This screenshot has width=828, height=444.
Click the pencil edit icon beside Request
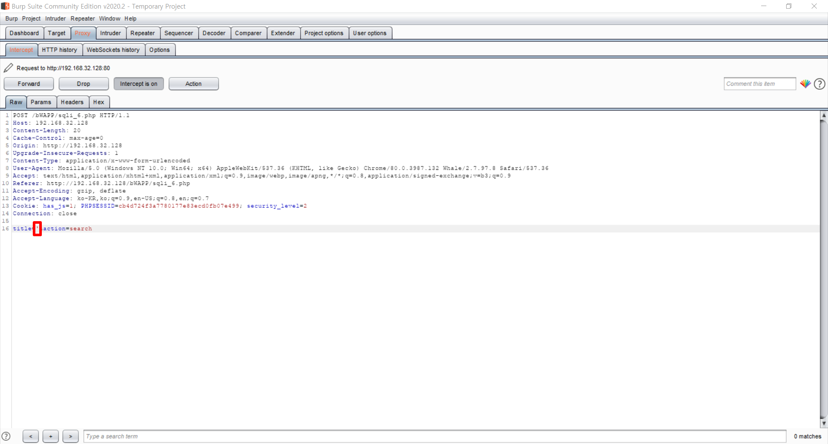point(8,68)
